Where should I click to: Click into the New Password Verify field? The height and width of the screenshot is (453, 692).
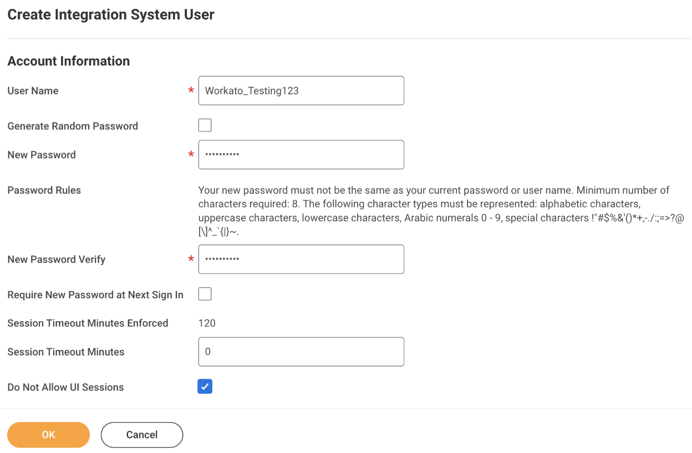(301, 259)
